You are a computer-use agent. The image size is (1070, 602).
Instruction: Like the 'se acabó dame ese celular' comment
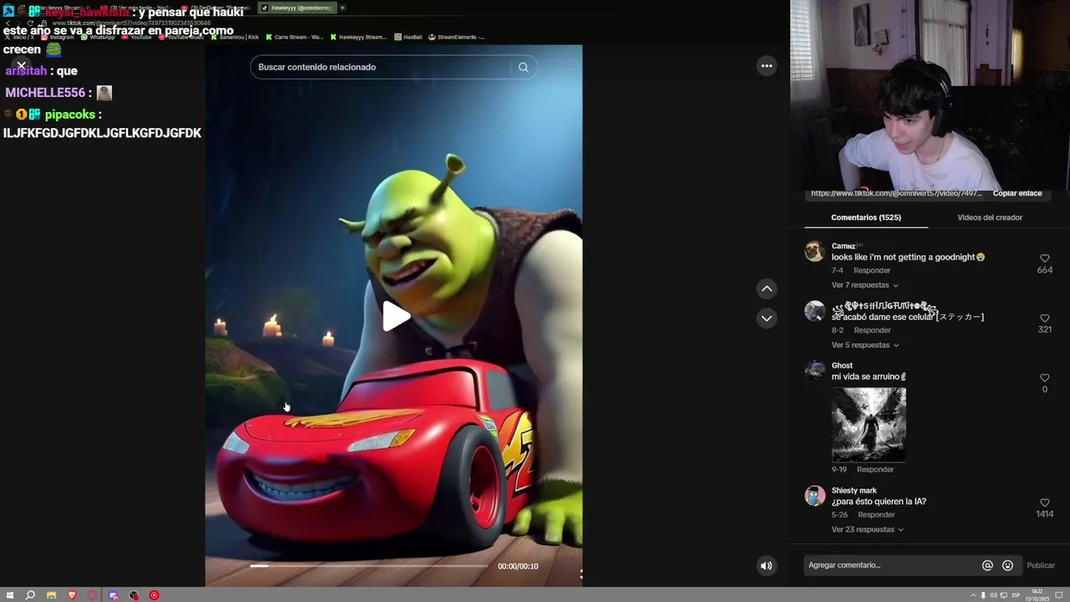[x=1044, y=319]
